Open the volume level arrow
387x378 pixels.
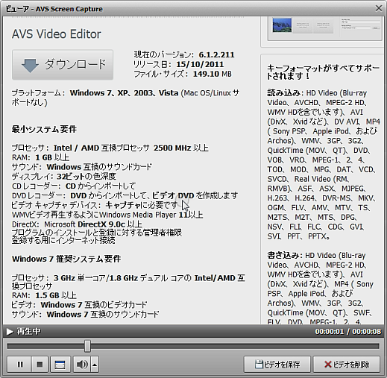point(95,365)
